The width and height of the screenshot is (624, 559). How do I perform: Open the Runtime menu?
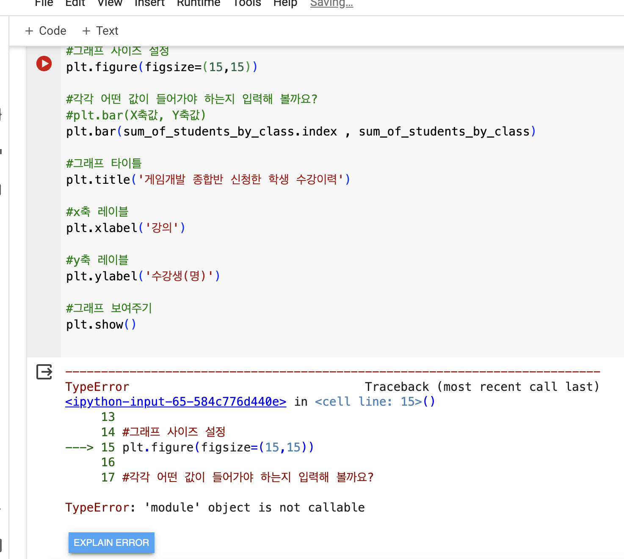[199, 3]
